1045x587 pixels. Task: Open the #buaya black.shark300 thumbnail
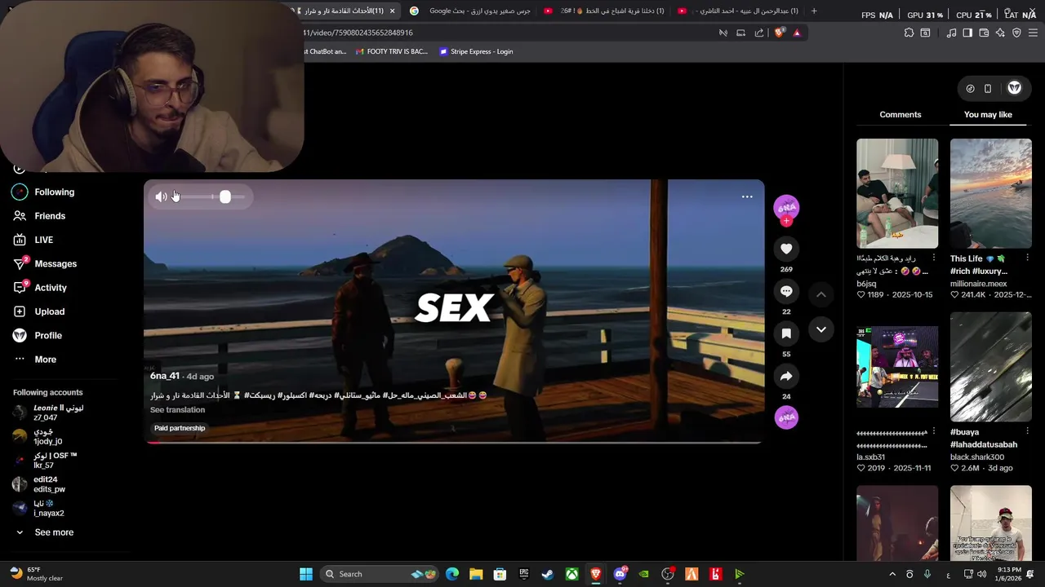pyautogui.click(x=991, y=367)
